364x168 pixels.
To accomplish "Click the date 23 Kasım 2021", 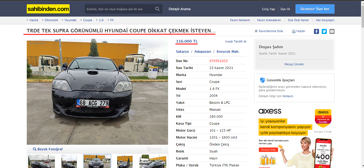I will [221, 68].
